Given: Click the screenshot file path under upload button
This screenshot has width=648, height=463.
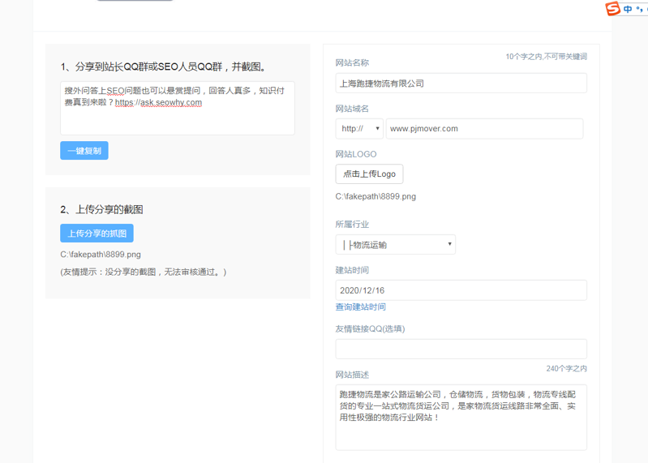Looking at the screenshot, I should 101,254.
